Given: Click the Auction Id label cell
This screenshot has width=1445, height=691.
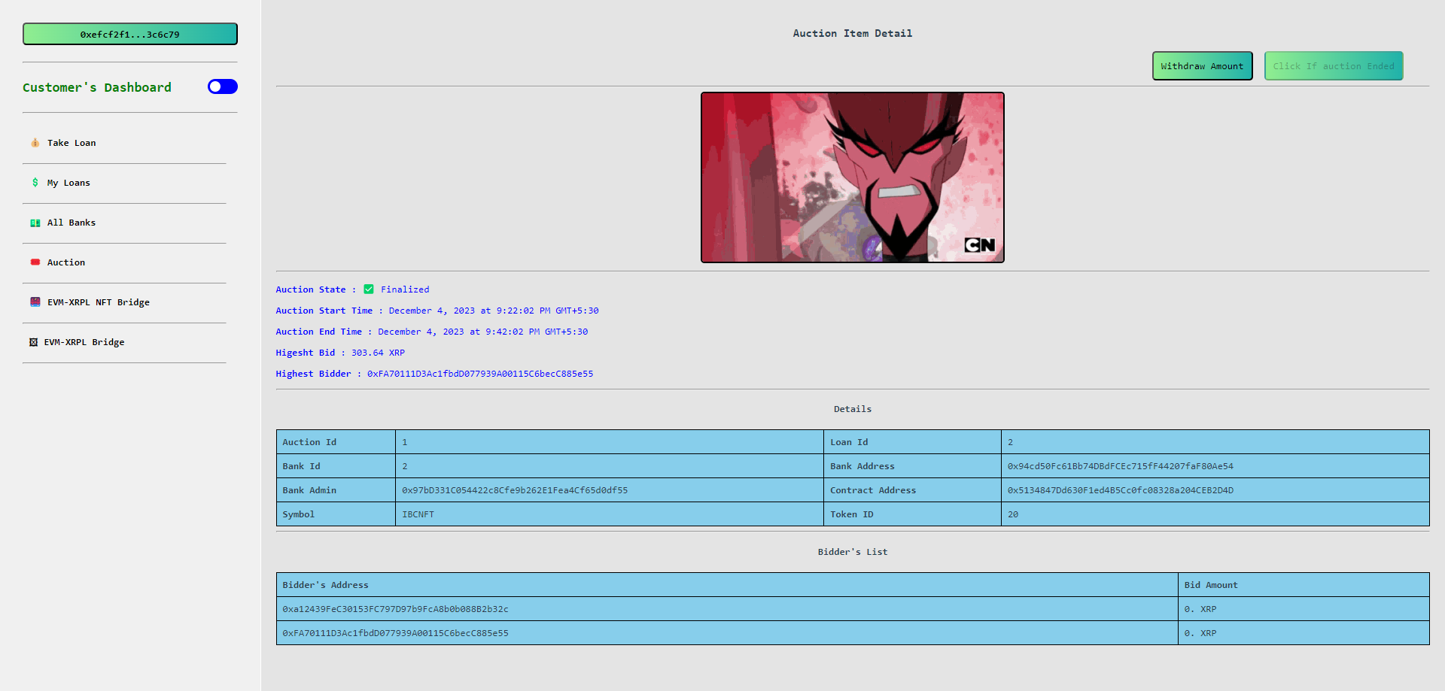Looking at the screenshot, I should coord(336,442).
